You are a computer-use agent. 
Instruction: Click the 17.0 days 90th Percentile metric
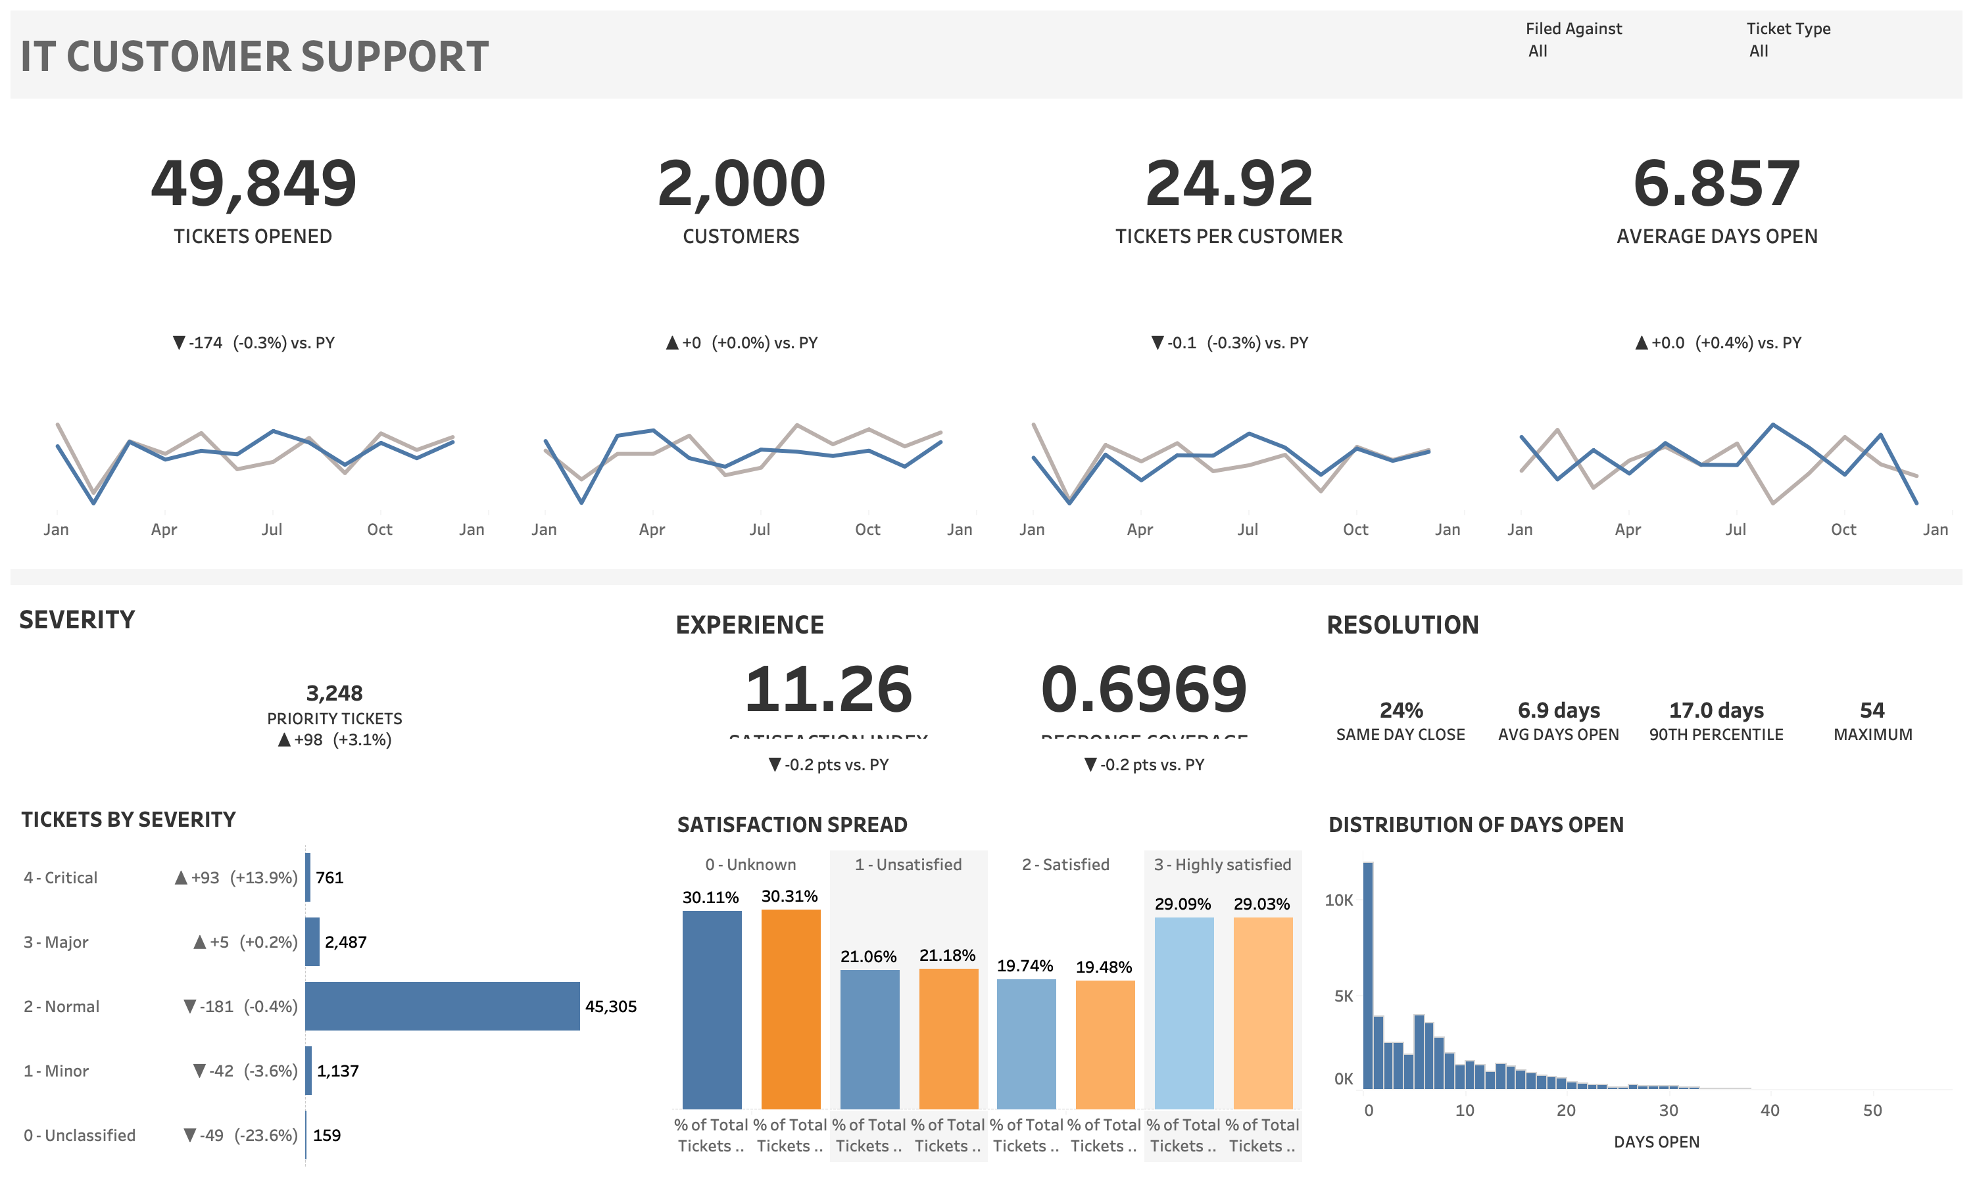pyautogui.click(x=1717, y=722)
